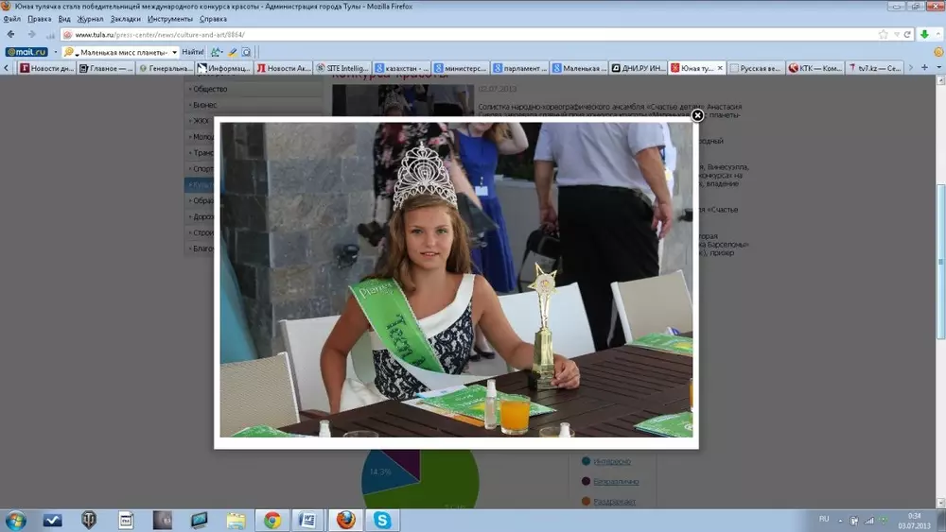Image resolution: width=946 pixels, height=532 pixels.
Task: Open the Firefox downloads arrow
Action: pyautogui.click(x=925, y=35)
